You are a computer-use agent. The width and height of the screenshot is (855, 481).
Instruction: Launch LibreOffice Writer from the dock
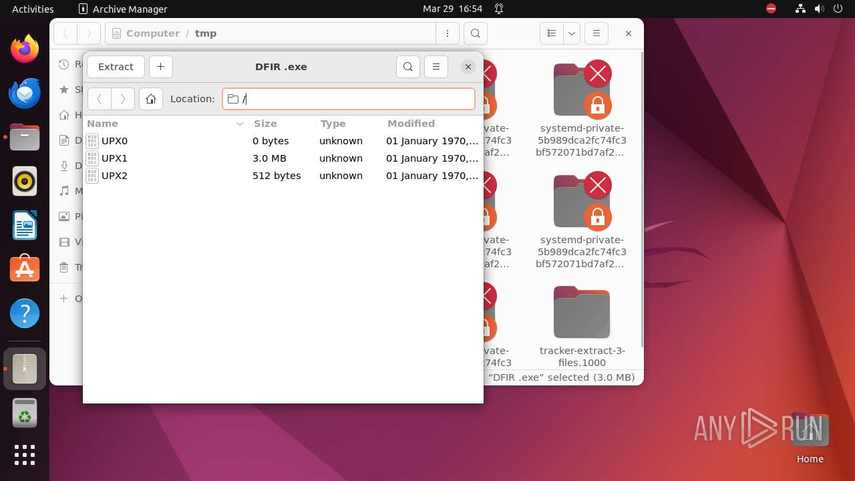[25, 225]
